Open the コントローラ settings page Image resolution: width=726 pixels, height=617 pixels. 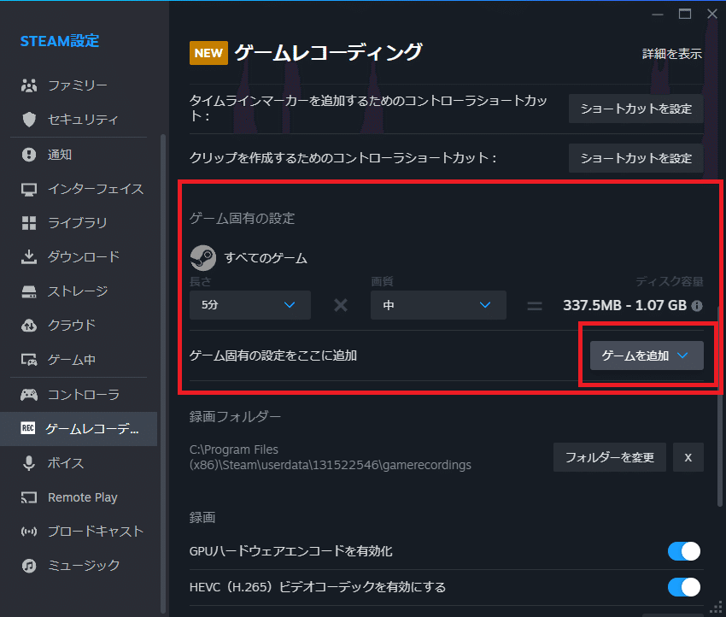point(79,395)
